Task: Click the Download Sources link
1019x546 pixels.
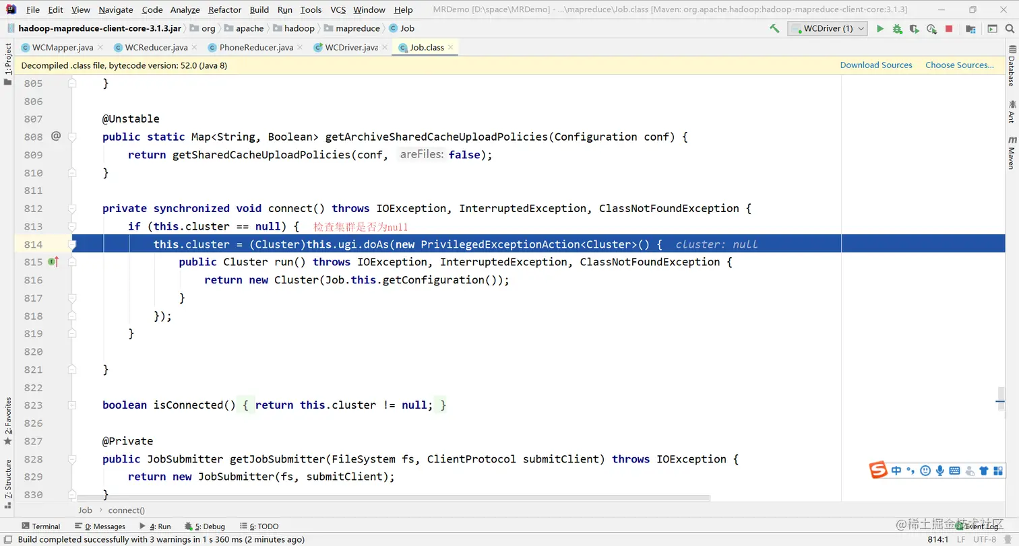Action: point(876,65)
